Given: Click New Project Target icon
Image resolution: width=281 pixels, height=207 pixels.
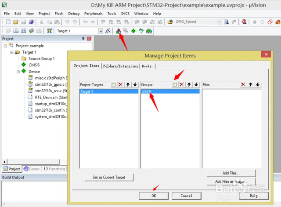Looking at the screenshot, I should 113,84.
